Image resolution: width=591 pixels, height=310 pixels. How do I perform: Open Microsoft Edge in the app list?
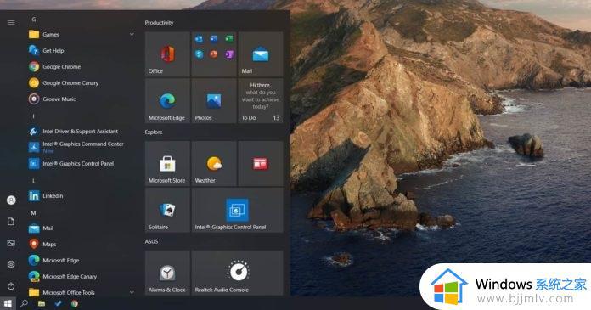point(82,260)
